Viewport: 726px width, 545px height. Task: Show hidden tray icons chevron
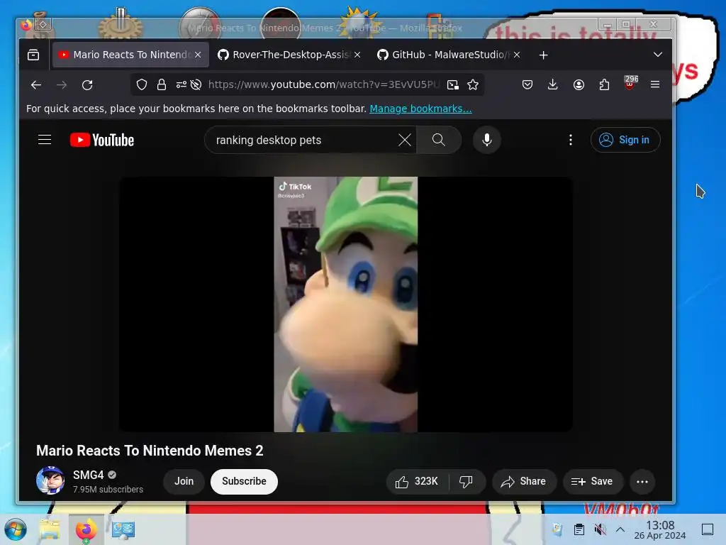point(620,529)
